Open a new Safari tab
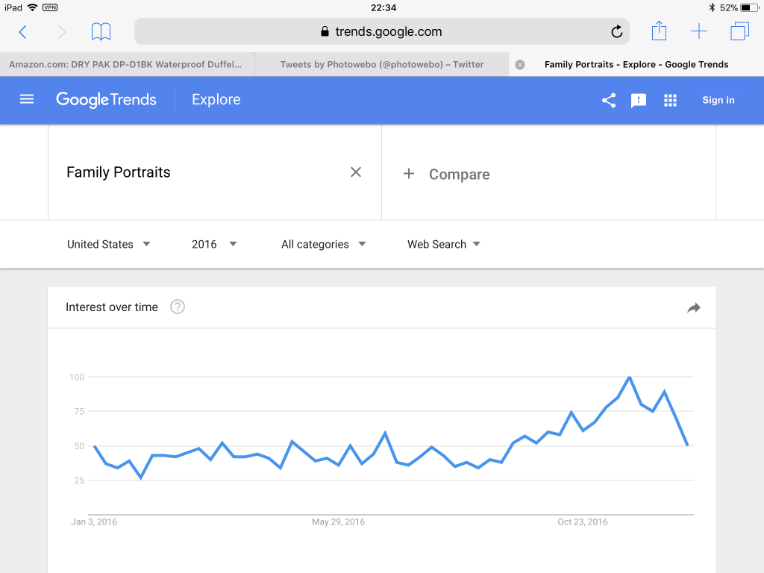 click(x=698, y=31)
